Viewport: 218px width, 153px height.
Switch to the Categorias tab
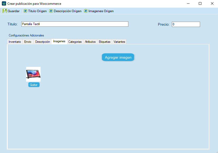coord(75,42)
